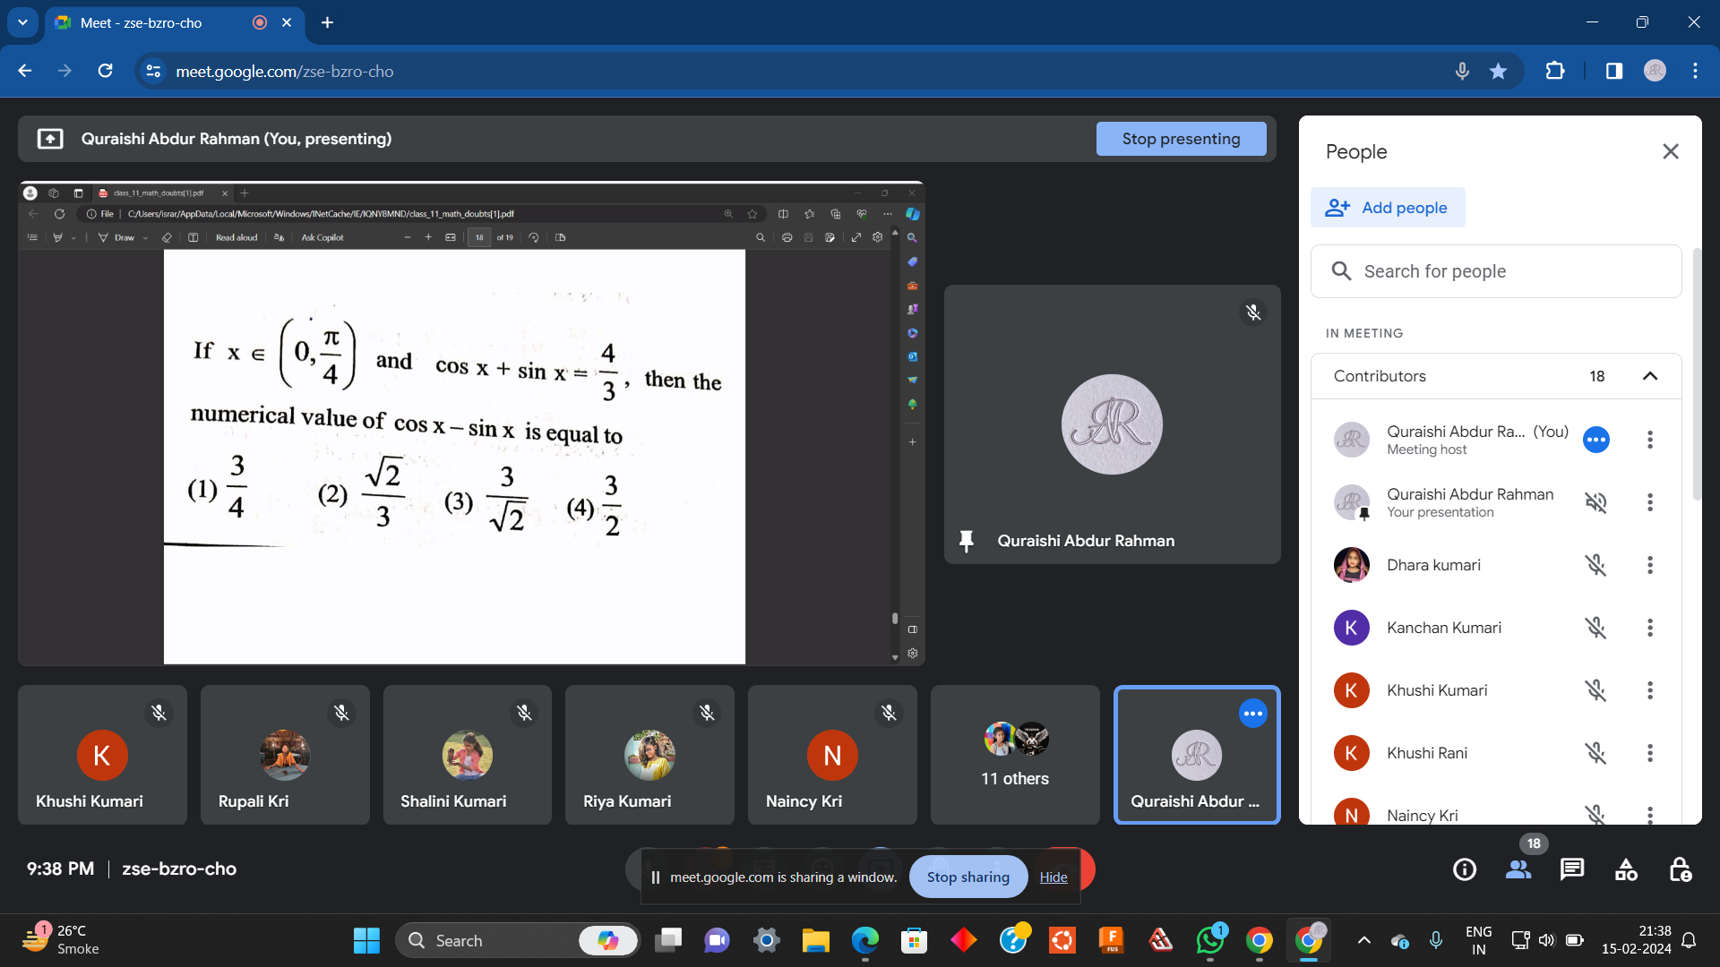This screenshot has width=1720, height=967.
Task: Click the voice search microphone in address bar
Action: (x=1462, y=72)
